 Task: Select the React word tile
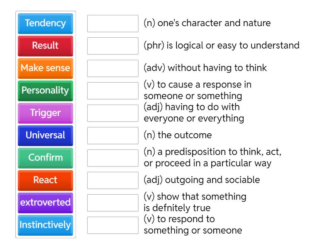(x=45, y=181)
